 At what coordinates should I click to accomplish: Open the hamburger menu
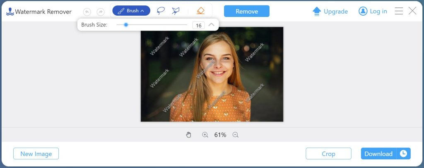[x=399, y=11]
